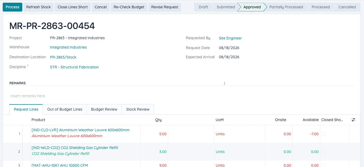Viewport: 364px width, 167px height.
Task: Click the Qty column header
Action: click(x=158, y=120)
